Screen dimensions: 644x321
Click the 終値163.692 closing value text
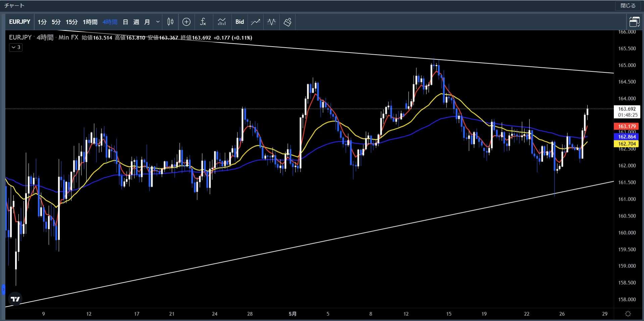196,38
